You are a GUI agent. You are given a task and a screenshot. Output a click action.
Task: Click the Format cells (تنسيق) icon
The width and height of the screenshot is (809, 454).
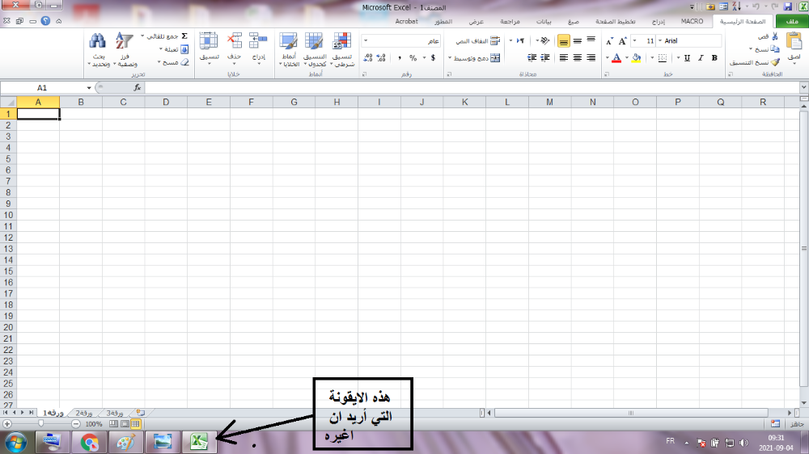pos(209,40)
